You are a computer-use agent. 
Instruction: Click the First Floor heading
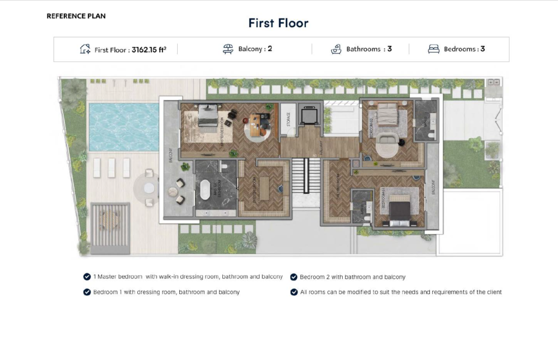coord(278,23)
